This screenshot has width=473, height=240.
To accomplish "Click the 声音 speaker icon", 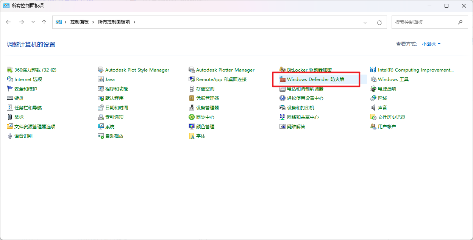I will [373, 108].
